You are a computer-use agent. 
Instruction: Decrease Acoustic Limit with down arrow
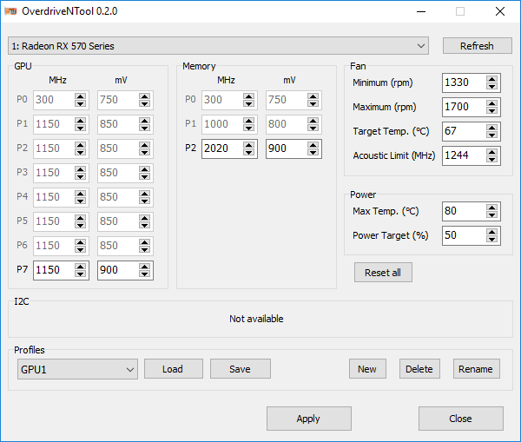pyautogui.click(x=491, y=159)
